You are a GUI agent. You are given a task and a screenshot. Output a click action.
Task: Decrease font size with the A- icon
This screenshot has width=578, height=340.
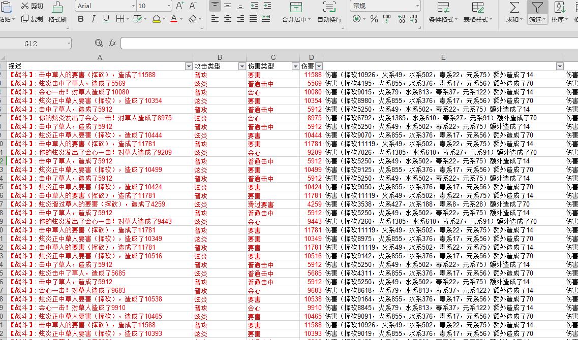[193, 6]
